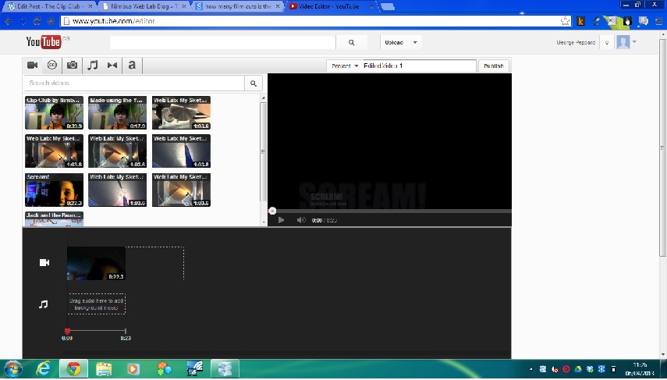Click the Publish button
This screenshot has width=667, height=380.
point(493,66)
